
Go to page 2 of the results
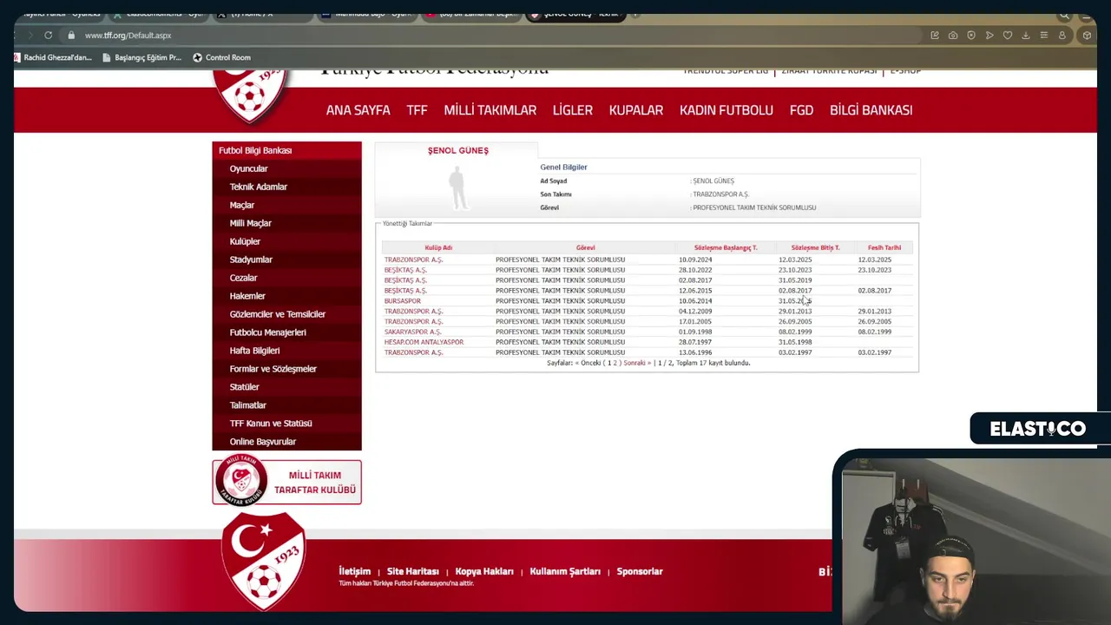click(615, 363)
